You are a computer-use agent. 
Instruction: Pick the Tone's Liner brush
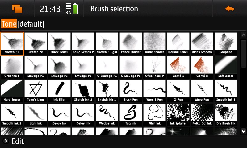(36, 91)
